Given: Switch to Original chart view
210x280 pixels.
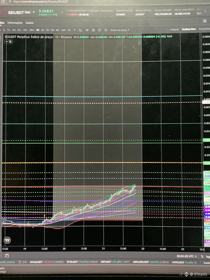Looking at the screenshot, I should coord(174,29).
